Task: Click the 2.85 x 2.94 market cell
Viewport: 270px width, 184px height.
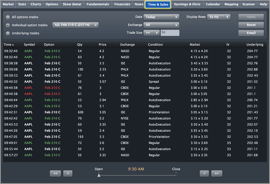Action: tap(199, 100)
